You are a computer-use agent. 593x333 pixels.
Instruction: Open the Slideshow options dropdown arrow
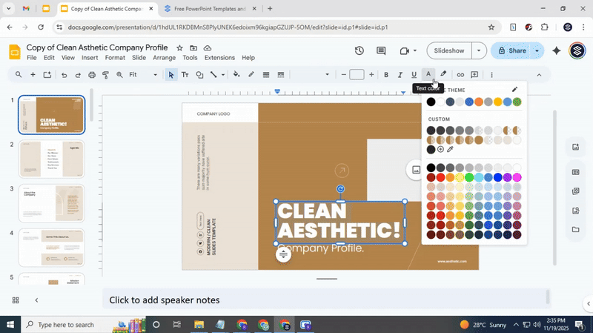479,50
